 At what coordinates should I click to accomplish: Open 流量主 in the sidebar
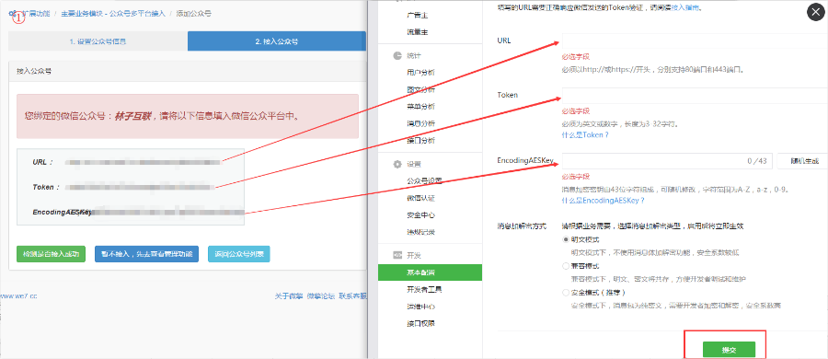(x=417, y=32)
